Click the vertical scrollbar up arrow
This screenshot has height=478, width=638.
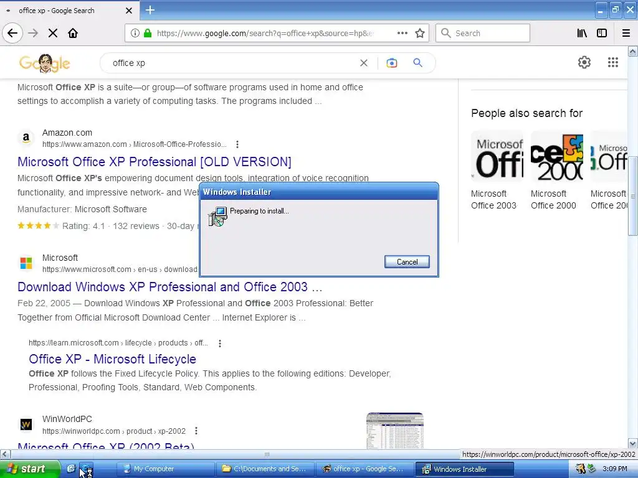[633, 51]
